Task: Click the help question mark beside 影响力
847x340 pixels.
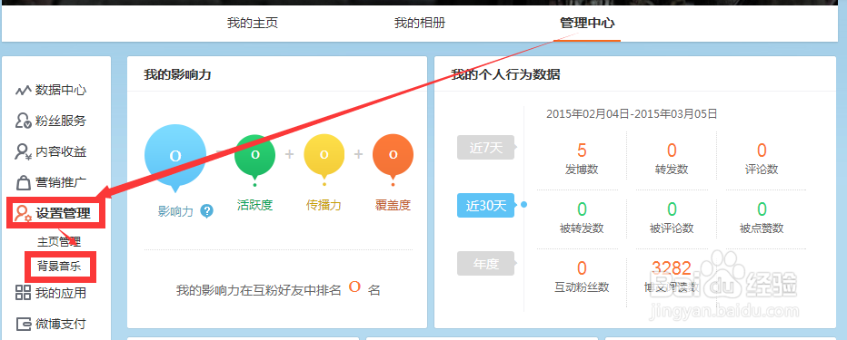Action: click(x=206, y=211)
